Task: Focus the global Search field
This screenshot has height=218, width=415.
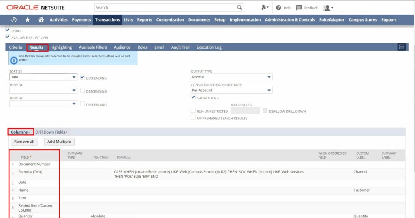Action: point(166,7)
